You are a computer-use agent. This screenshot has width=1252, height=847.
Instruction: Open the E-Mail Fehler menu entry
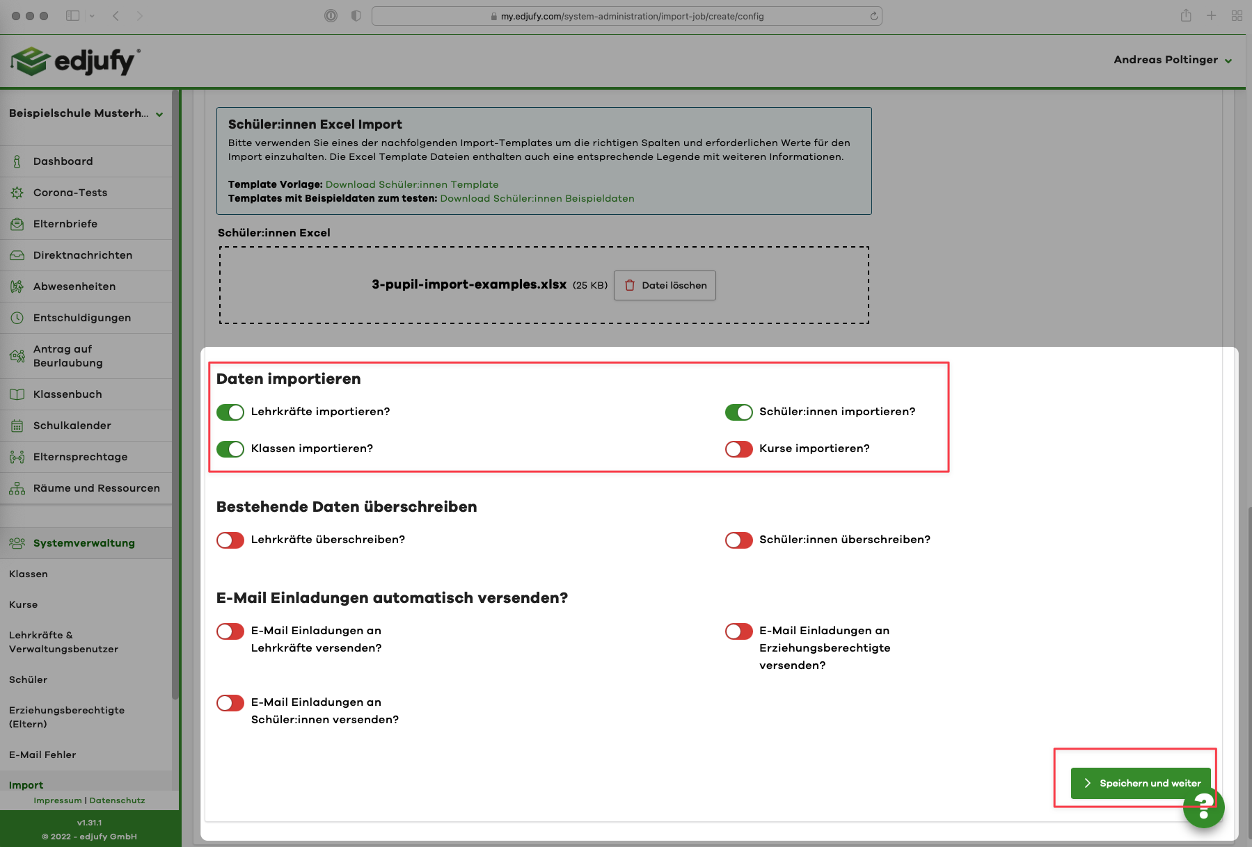(x=42, y=755)
